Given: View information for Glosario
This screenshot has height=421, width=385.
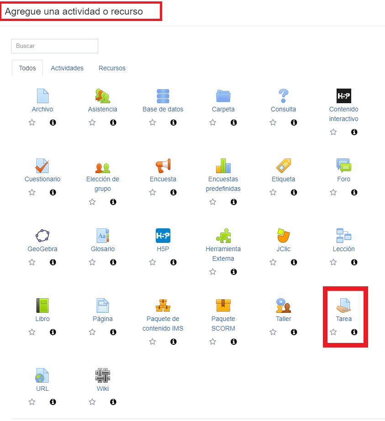Looking at the screenshot, I should click(x=113, y=262).
